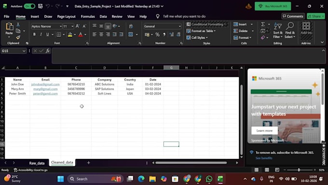Toggle Top Align
The image size is (328, 185).
[95, 26]
